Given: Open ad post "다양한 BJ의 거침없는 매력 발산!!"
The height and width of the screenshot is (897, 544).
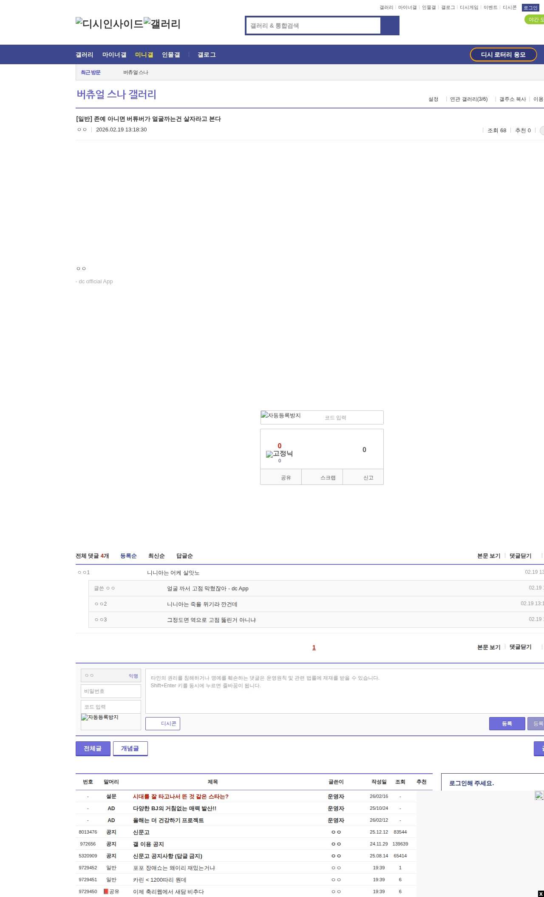Looking at the screenshot, I should [x=175, y=809].
